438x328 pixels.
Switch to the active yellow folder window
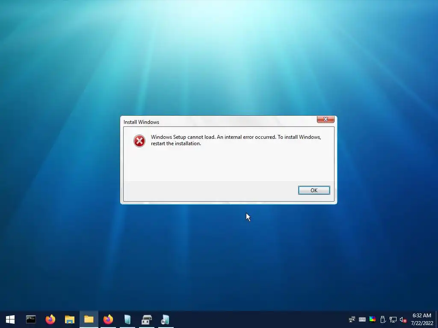point(89,319)
